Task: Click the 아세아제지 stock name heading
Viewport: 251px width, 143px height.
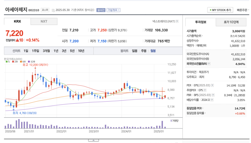Action: 16,9
